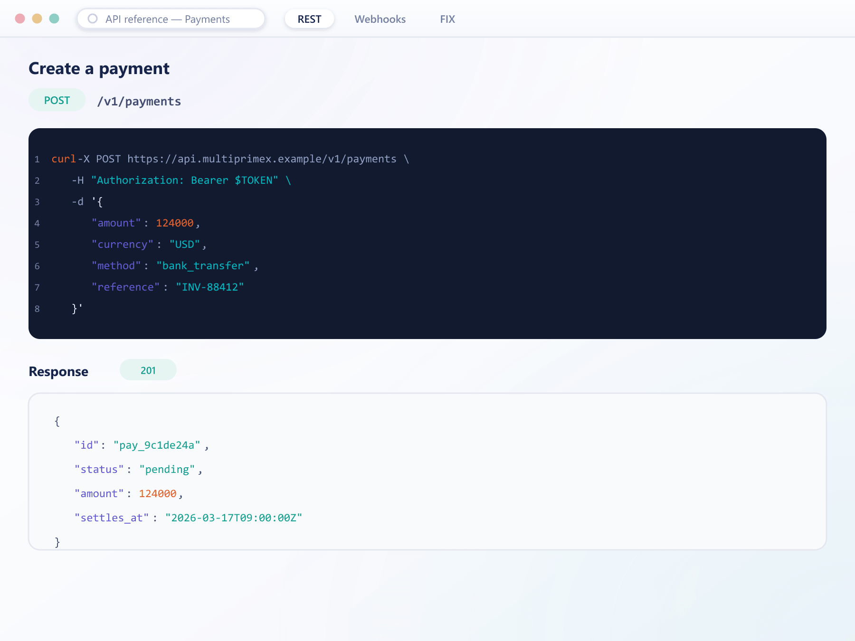Click the "id" key in response
The image size is (855, 641).
coord(86,445)
